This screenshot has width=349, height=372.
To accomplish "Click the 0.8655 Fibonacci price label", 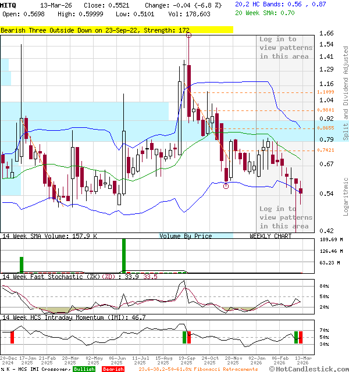I will (x=326, y=128).
